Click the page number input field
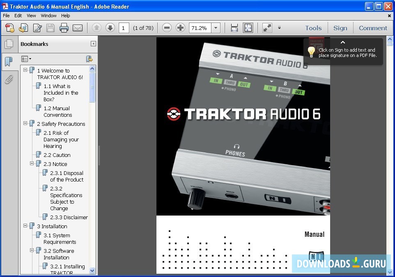The image size is (395, 277). (x=124, y=28)
